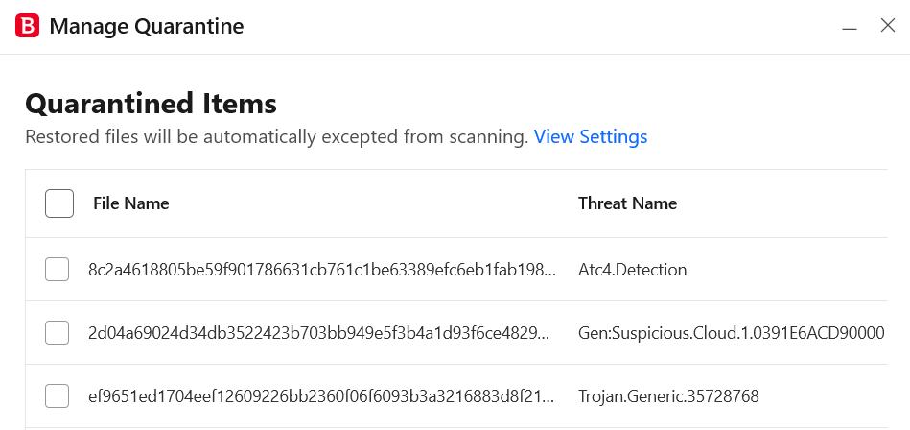The image size is (910, 430).
Task: Sort by the Threat Name column header
Action: (x=627, y=203)
